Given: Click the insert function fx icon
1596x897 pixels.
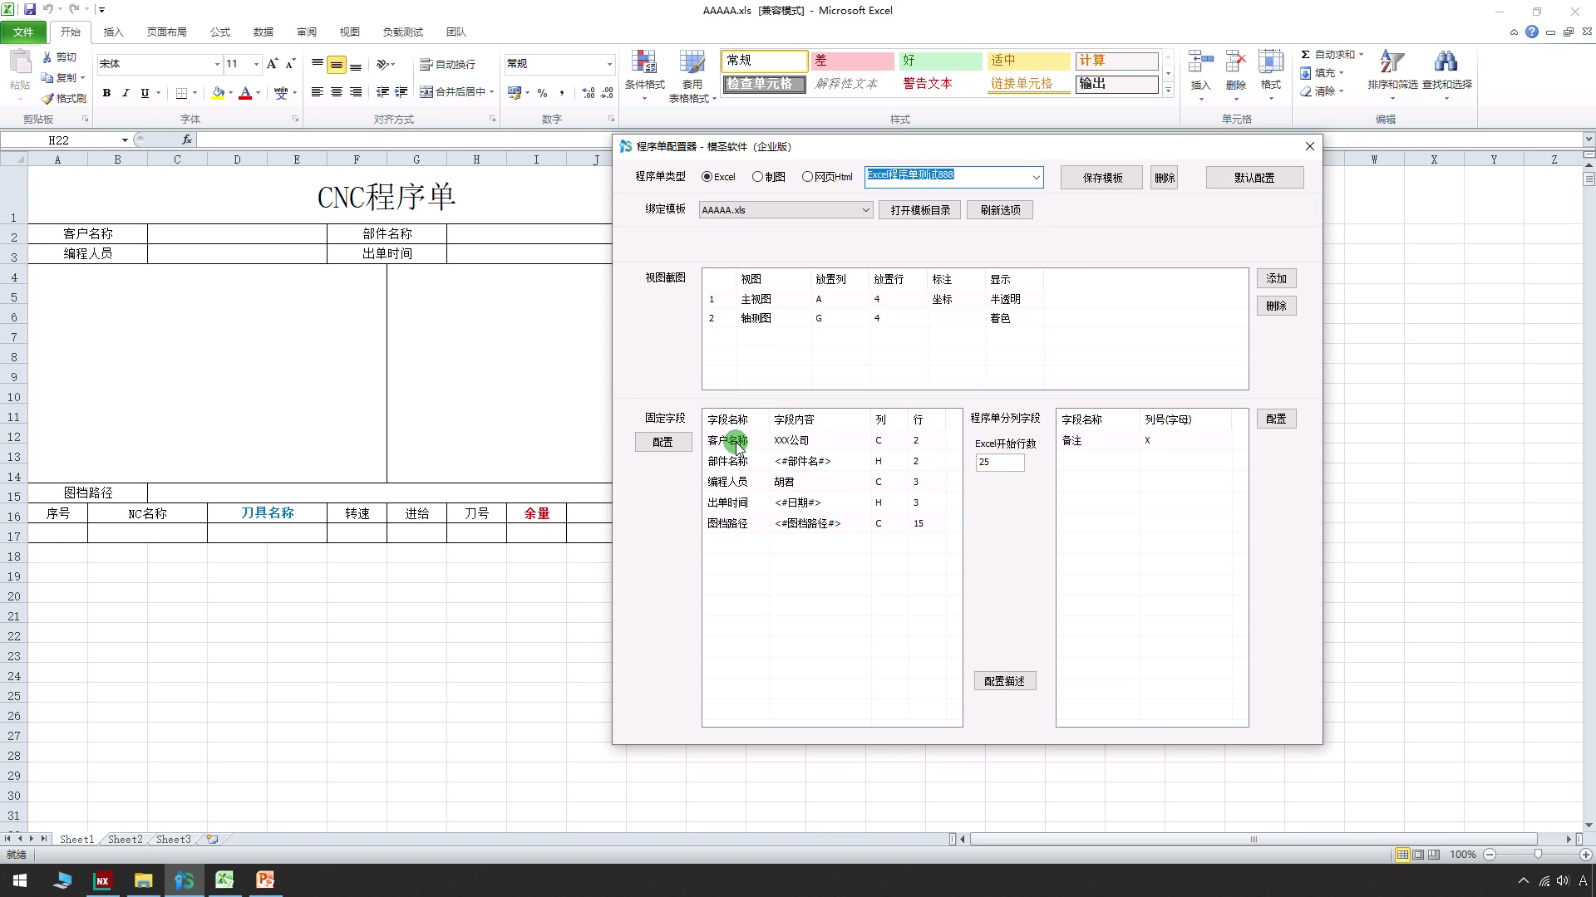Looking at the screenshot, I should (x=187, y=140).
